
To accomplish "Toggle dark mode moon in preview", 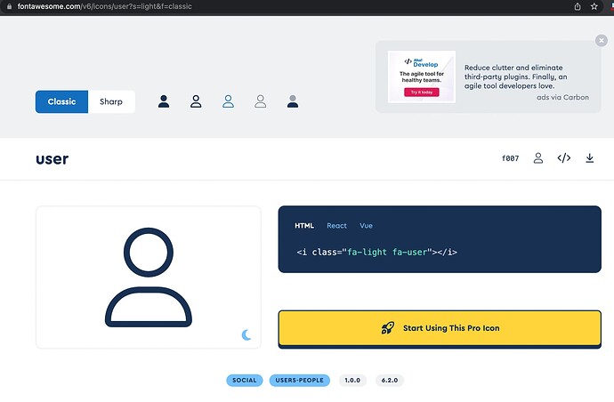I will coord(246,334).
